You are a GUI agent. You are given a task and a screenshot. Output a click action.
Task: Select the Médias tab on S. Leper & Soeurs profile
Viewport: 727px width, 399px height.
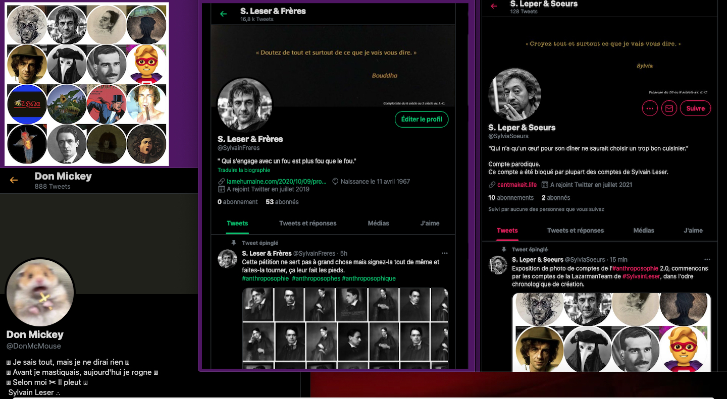point(643,231)
